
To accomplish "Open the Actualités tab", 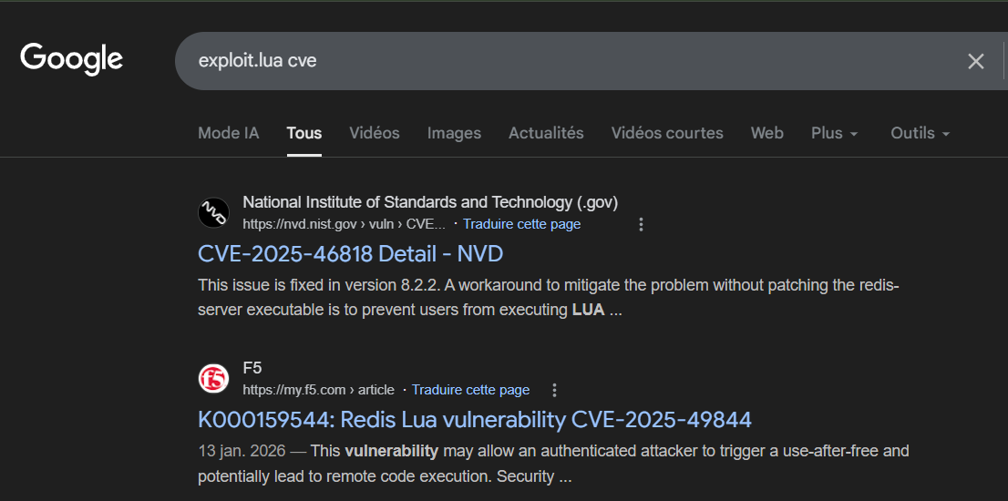I will click(x=546, y=133).
